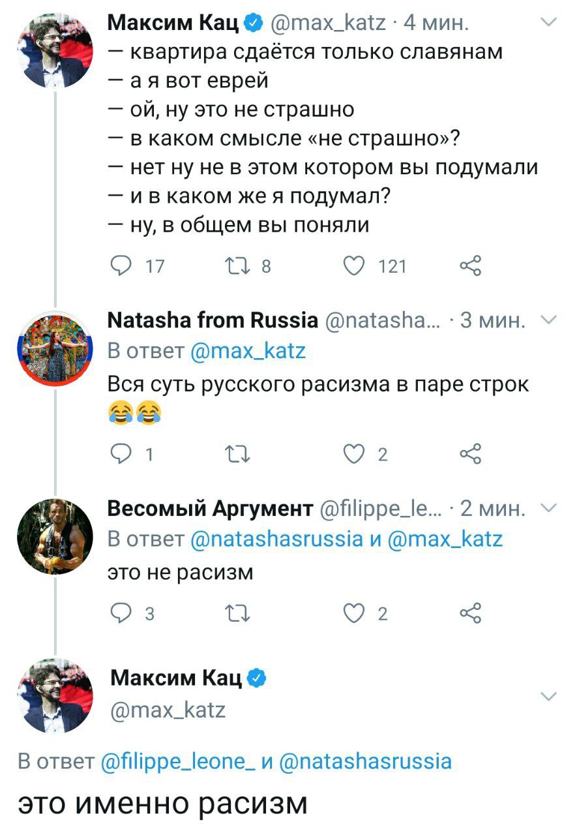Open the options chevron on the final tweet
The image size is (577, 835).
point(550,696)
